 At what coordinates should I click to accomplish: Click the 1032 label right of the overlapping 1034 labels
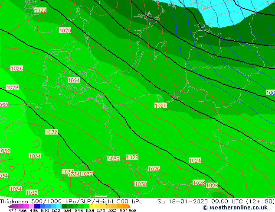coord(87,173)
